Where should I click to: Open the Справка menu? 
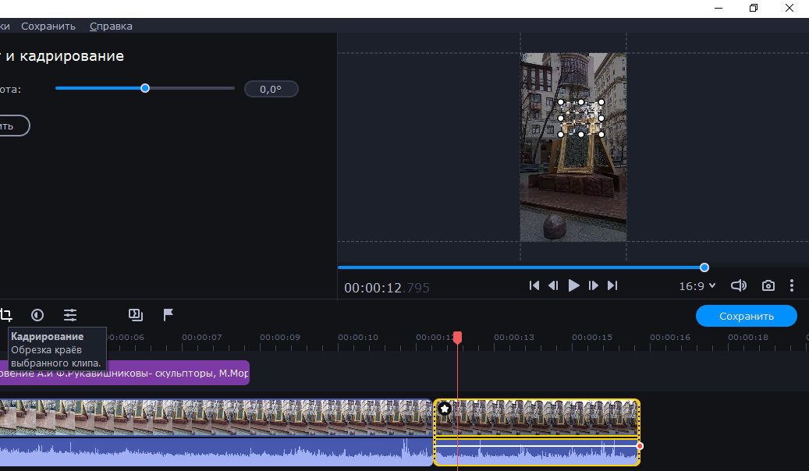(111, 26)
